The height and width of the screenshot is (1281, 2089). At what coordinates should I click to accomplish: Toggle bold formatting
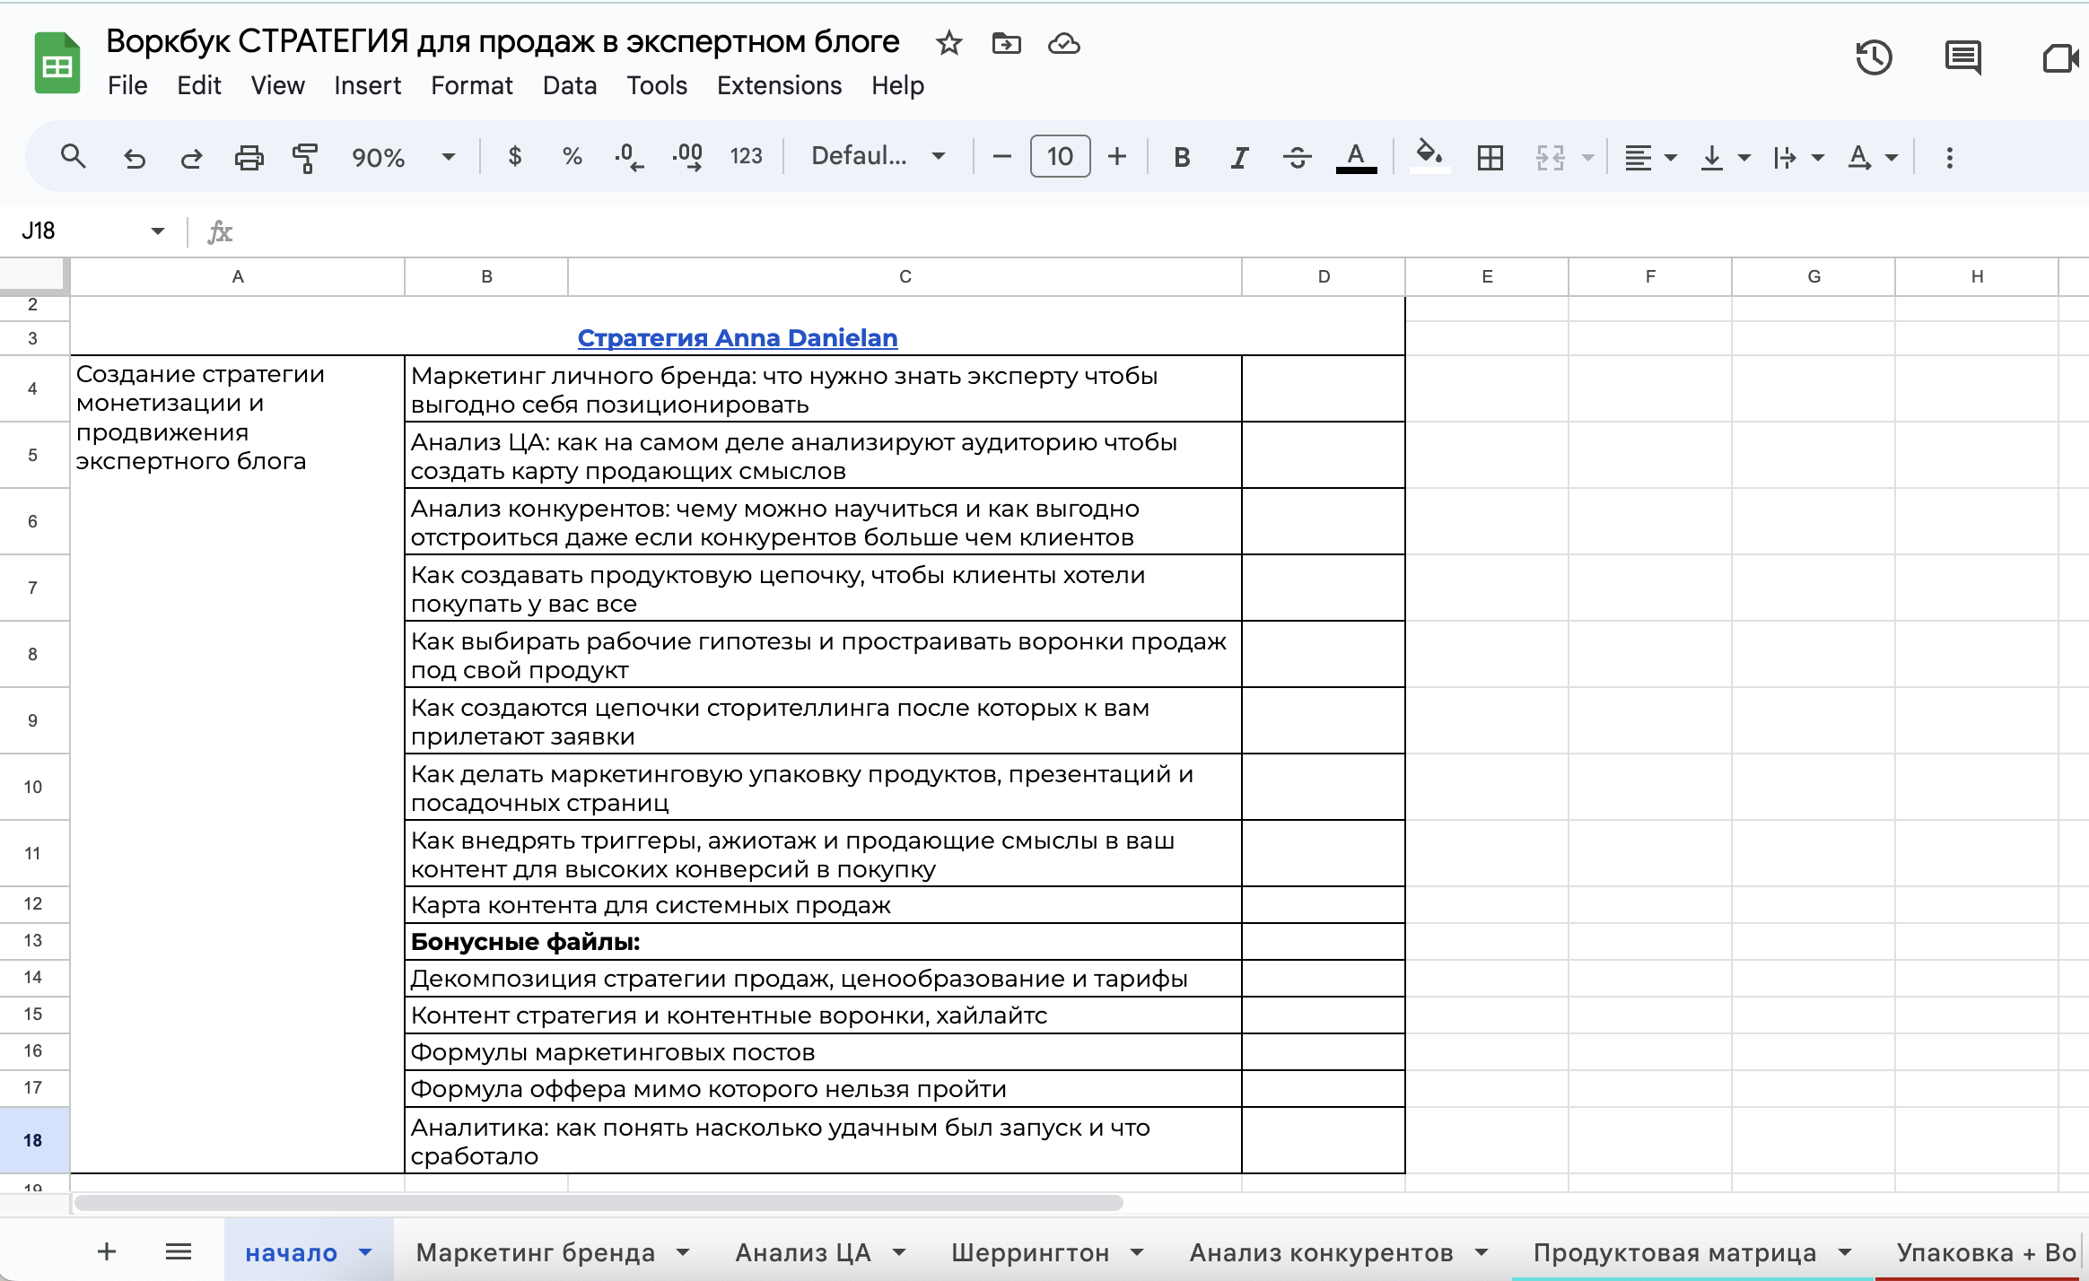1182,158
